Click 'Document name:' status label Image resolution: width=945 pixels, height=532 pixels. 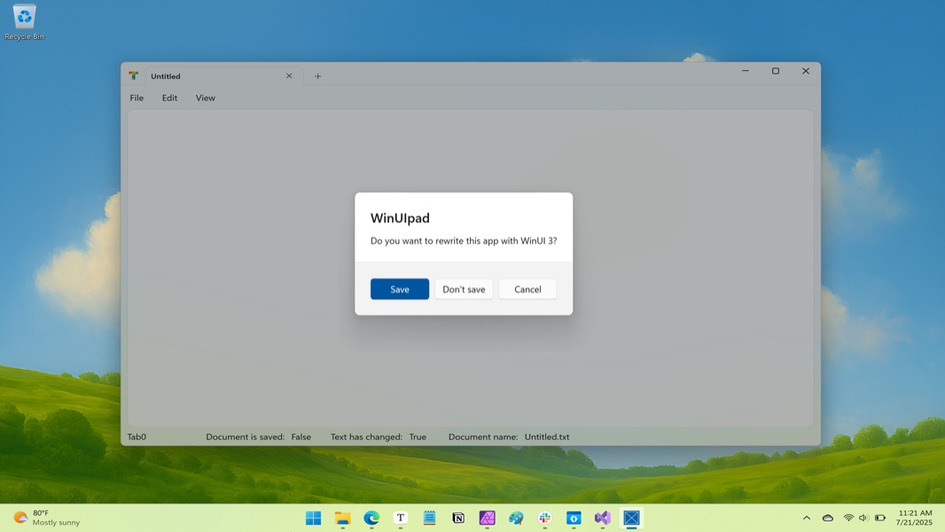click(x=483, y=437)
